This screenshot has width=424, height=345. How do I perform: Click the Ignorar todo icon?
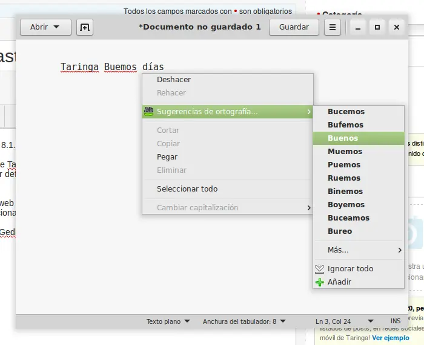point(319,269)
